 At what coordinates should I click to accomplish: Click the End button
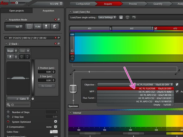pyautogui.click(x=22, y=51)
